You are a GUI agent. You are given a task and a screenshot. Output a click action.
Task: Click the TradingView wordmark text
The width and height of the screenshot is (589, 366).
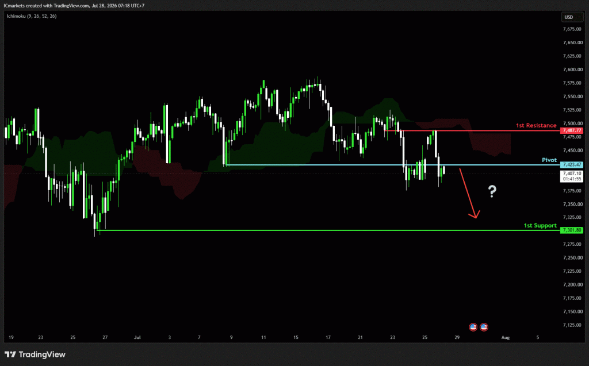tap(42, 355)
